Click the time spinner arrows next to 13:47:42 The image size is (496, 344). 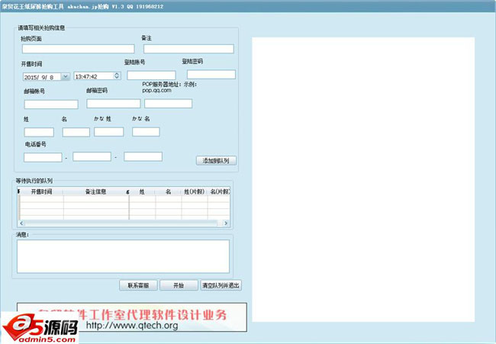tap(117, 76)
